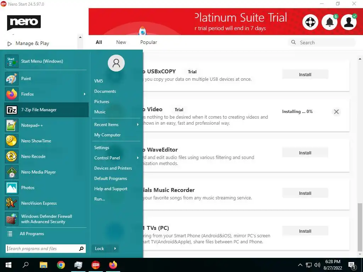Viewport: 363px width, 272px height.
Task: Open Music folder from start menu
Action: click(100, 112)
